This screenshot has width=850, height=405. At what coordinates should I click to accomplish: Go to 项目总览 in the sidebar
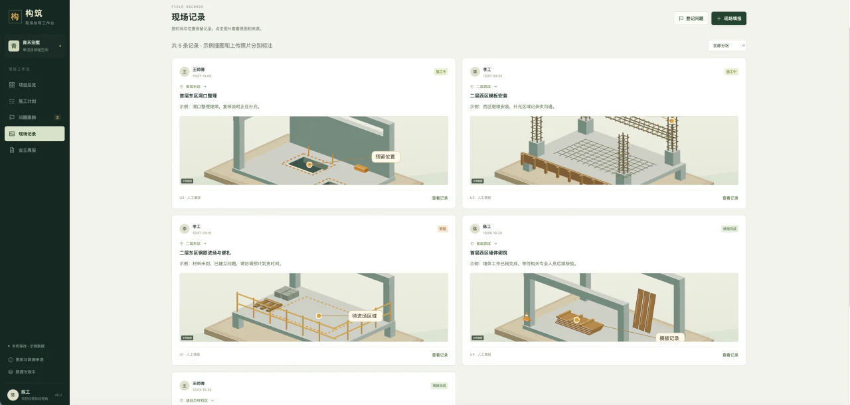(35, 85)
